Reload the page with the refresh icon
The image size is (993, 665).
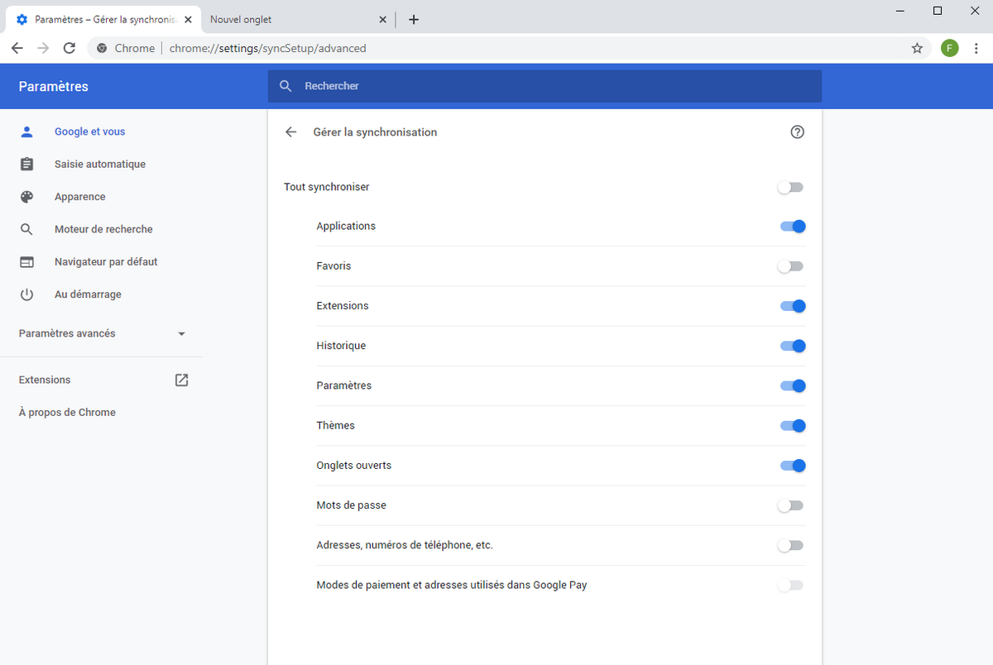[x=70, y=48]
